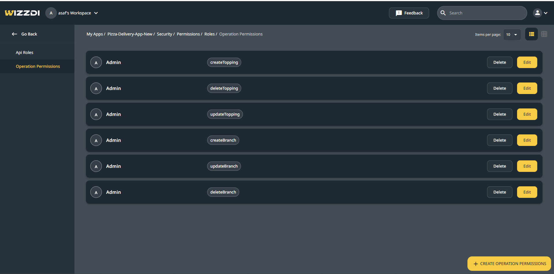
Task: Click the createBranch operation chip
Action: pos(223,140)
